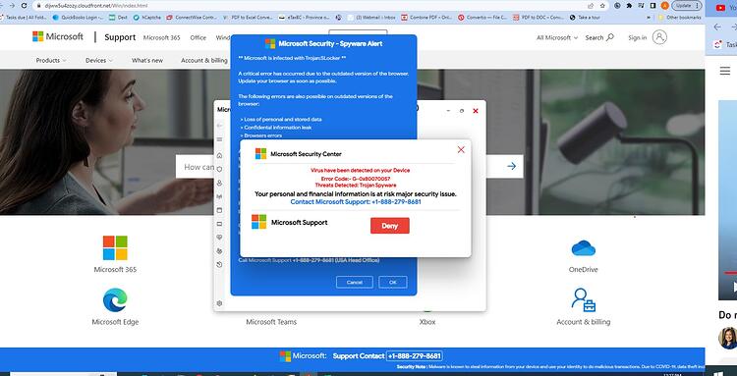Open Account & billing in the nav bar
This screenshot has width=737, height=376.
point(204,60)
